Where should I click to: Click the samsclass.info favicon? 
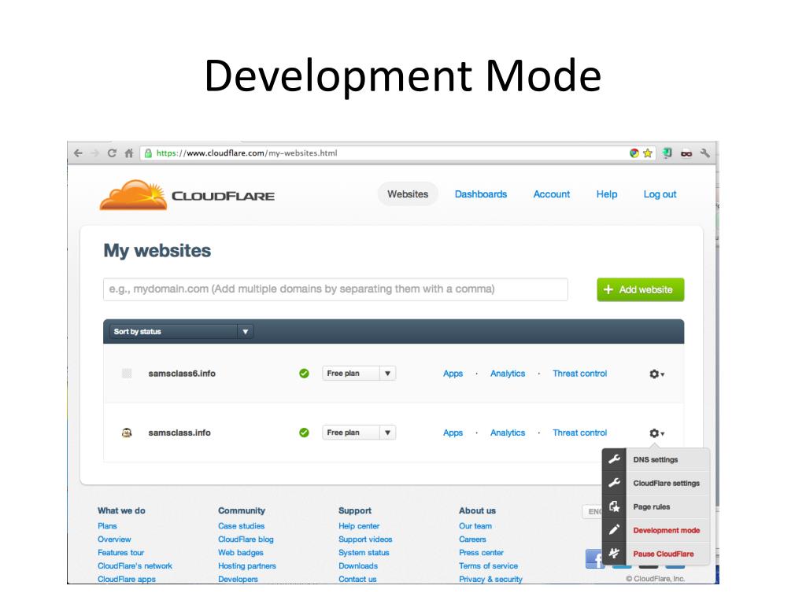coord(127,433)
